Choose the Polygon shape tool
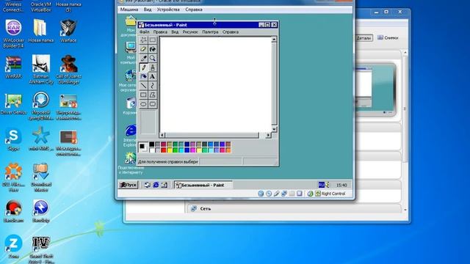 point(153,95)
